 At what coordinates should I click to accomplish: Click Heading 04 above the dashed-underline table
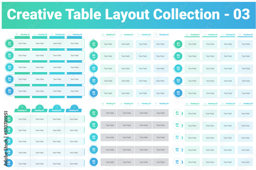(x=248, y=35)
